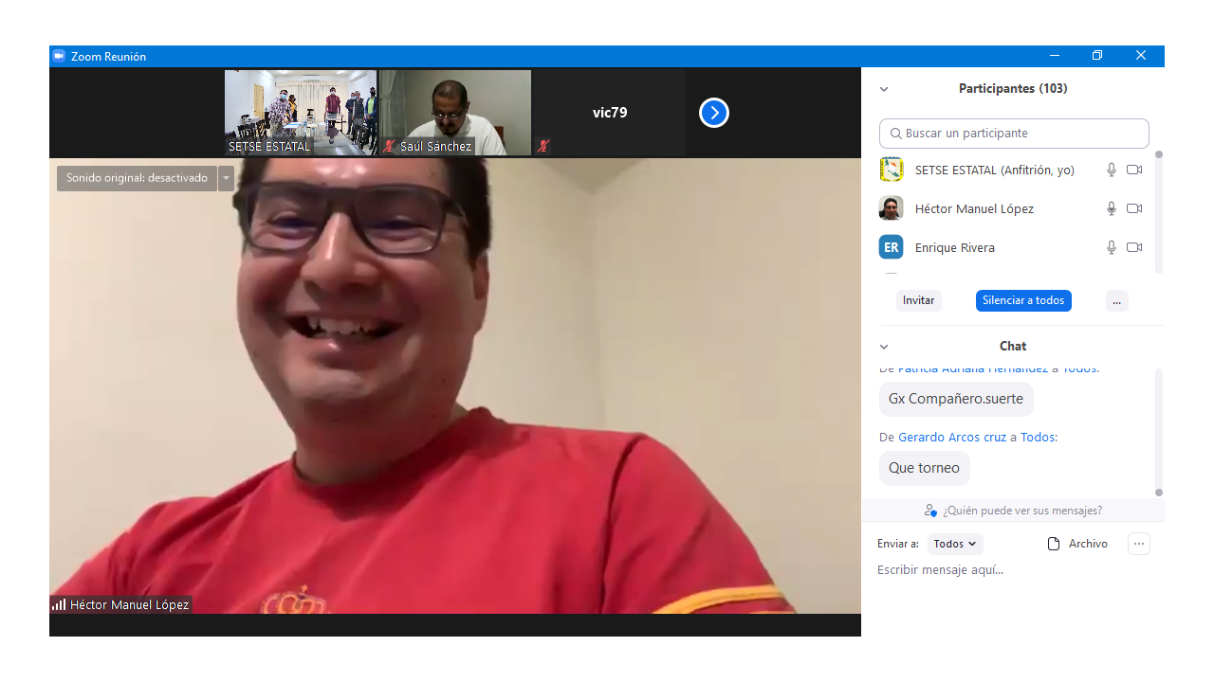
Task: Click Sonido original: desactivado button
Action: click(x=137, y=178)
